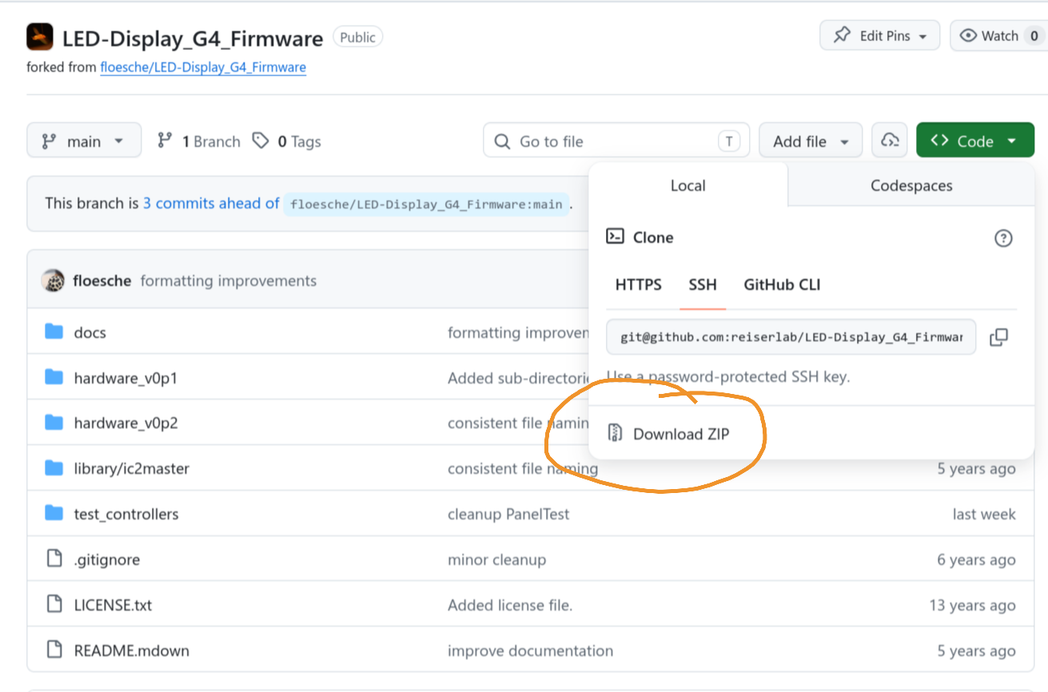Screen dimensions: 1048x692
Task: Open the hardware_v0p2 folder
Action: click(126, 423)
